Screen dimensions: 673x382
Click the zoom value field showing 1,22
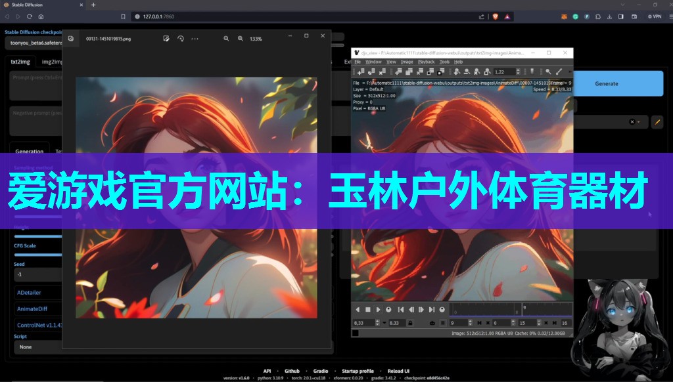pos(504,72)
